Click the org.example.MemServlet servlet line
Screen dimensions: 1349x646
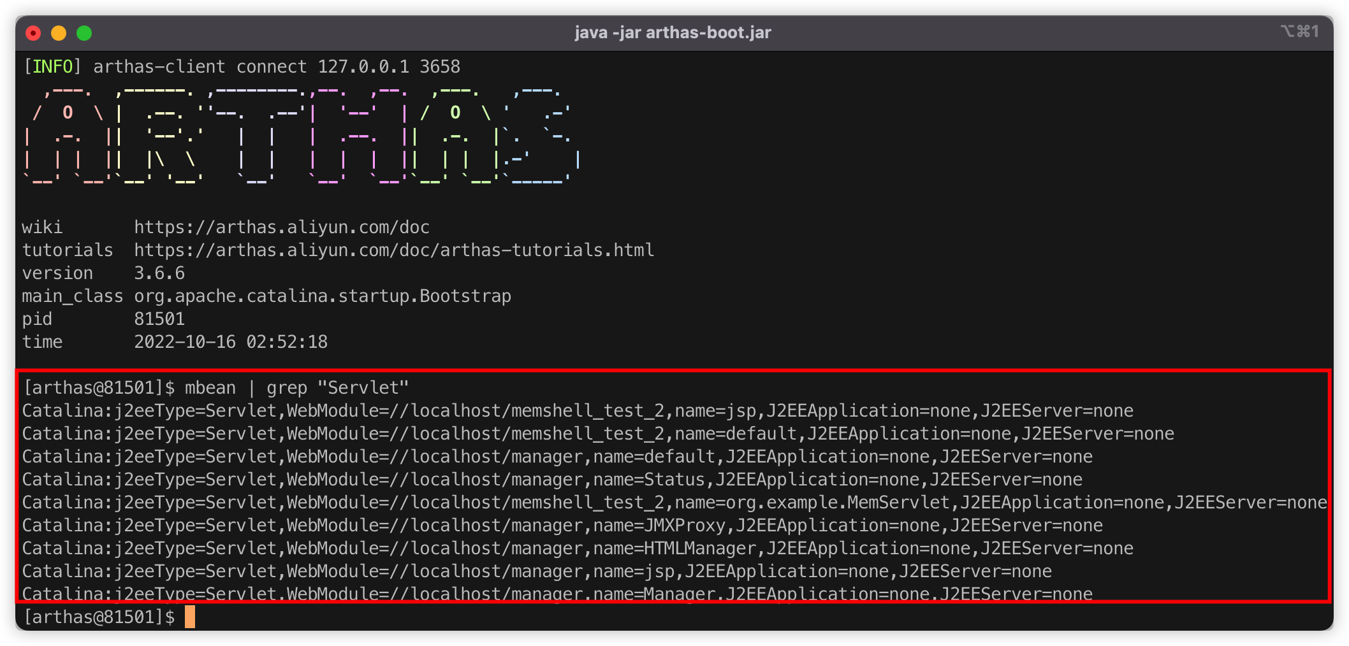point(674,503)
